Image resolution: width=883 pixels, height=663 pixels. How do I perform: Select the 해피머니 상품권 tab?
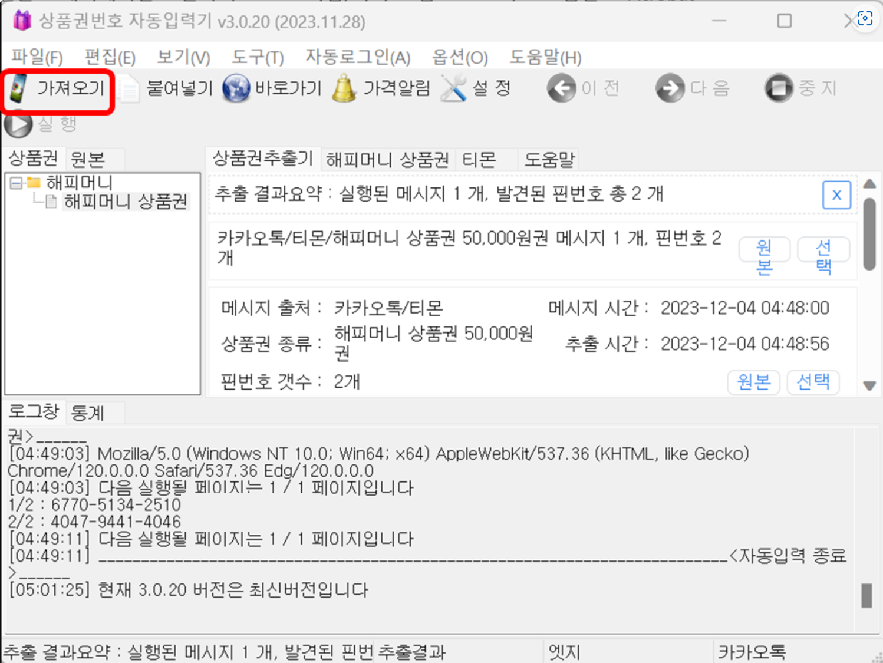[x=387, y=160]
